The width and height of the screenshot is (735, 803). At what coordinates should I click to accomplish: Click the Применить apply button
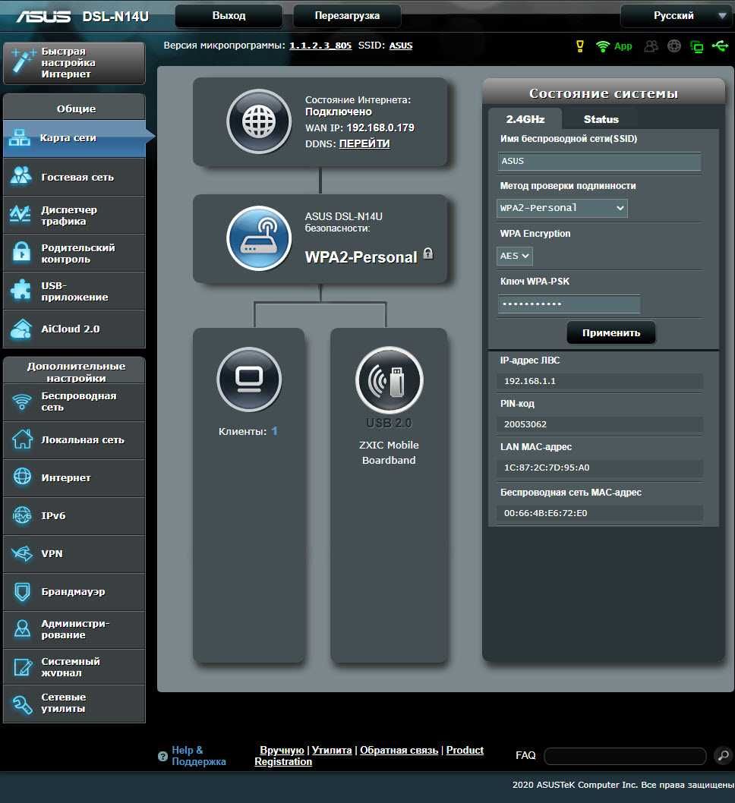611,333
